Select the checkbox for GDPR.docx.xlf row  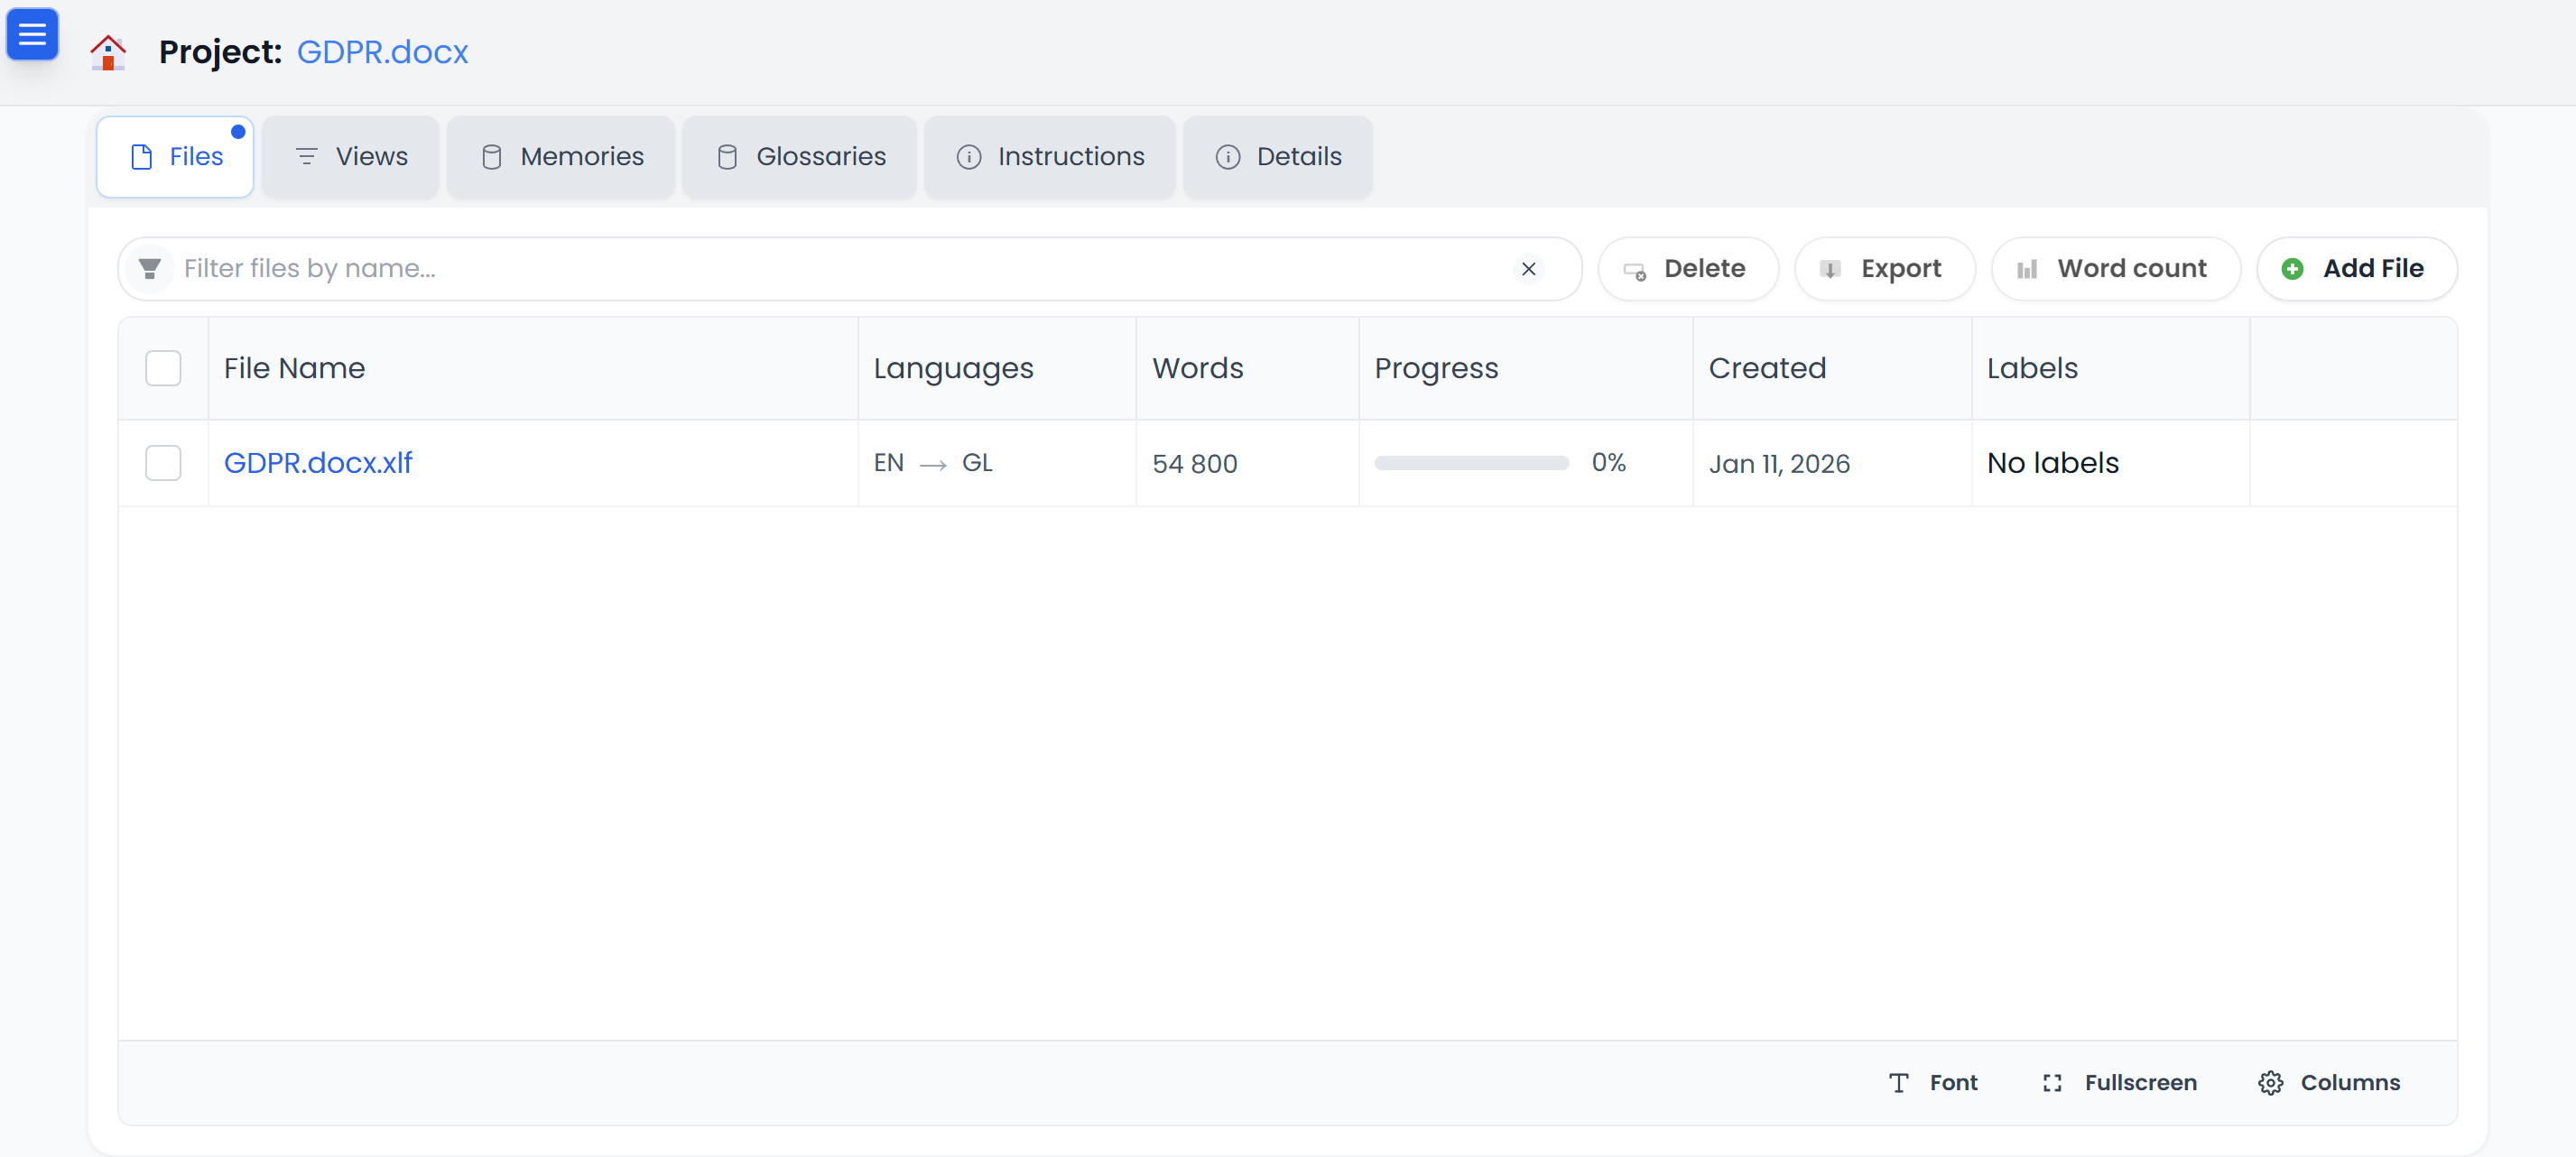pos(163,462)
